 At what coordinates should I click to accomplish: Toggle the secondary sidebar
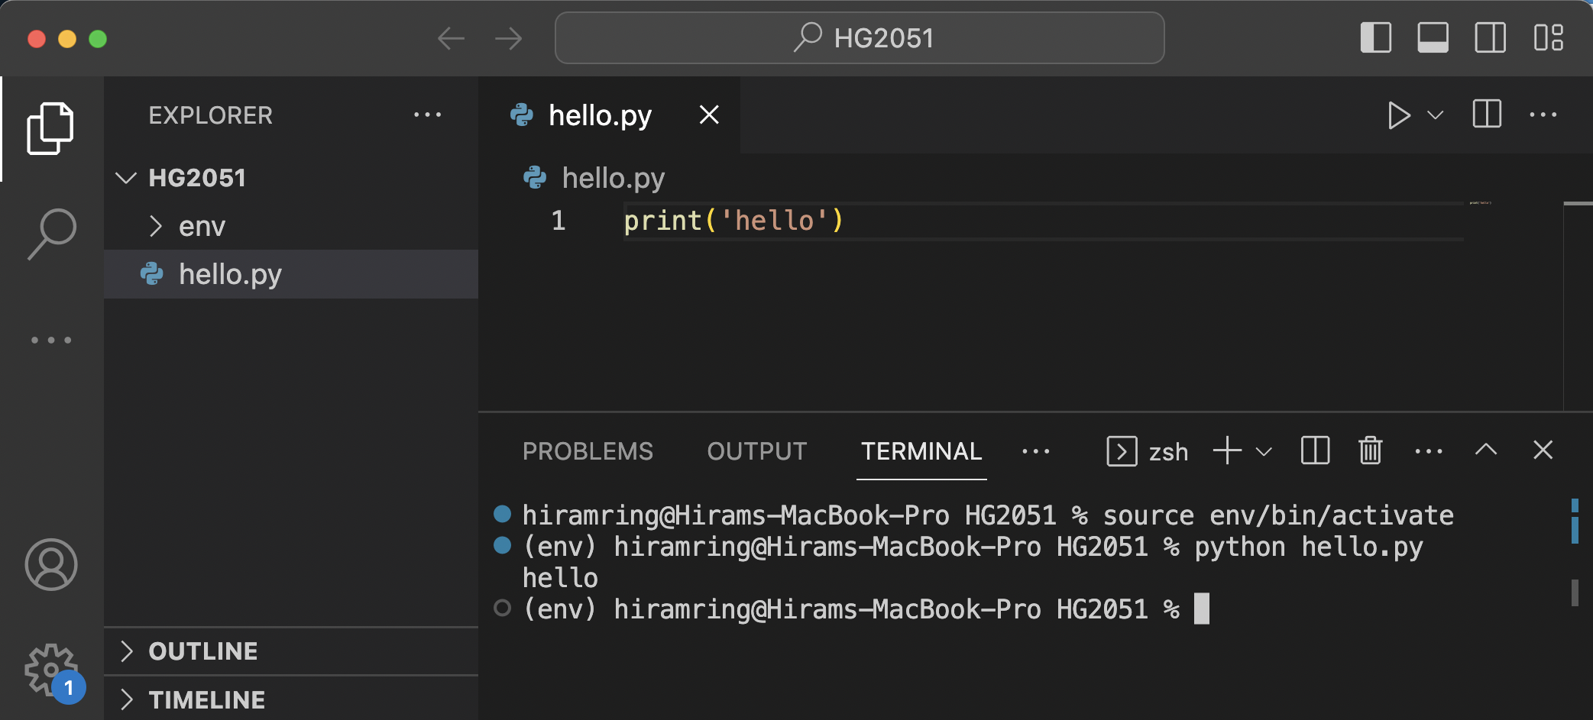click(x=1489, y=37)
